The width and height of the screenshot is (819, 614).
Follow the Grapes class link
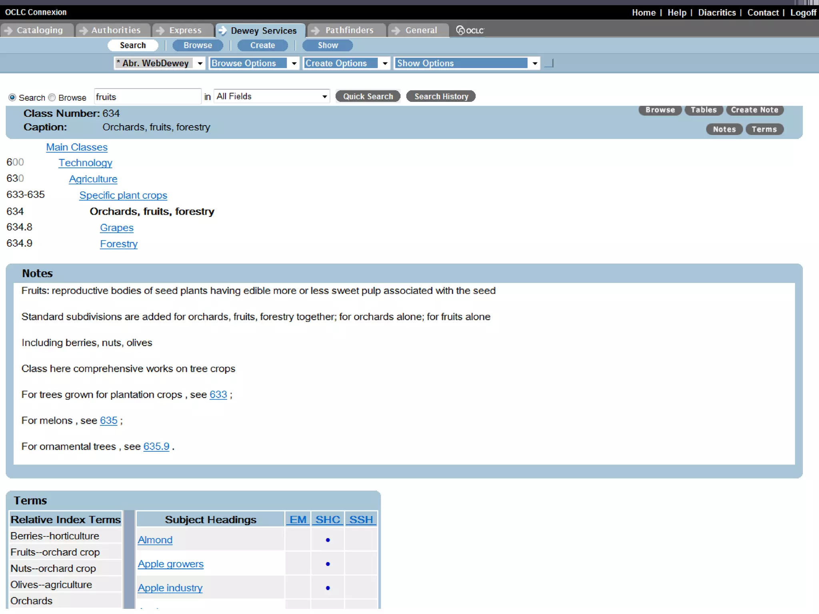pos(116,228)
